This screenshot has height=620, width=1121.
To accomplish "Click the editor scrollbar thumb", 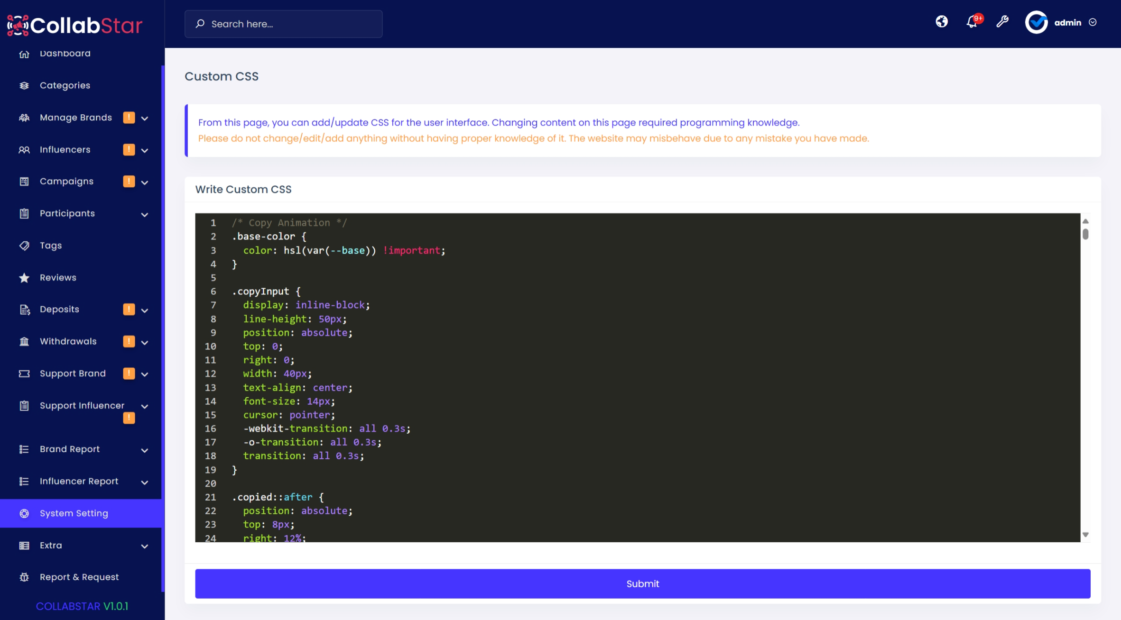I will coord(1085,234).
